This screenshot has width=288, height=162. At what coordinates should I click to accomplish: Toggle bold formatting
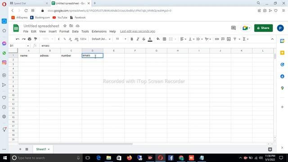point(132,39)
